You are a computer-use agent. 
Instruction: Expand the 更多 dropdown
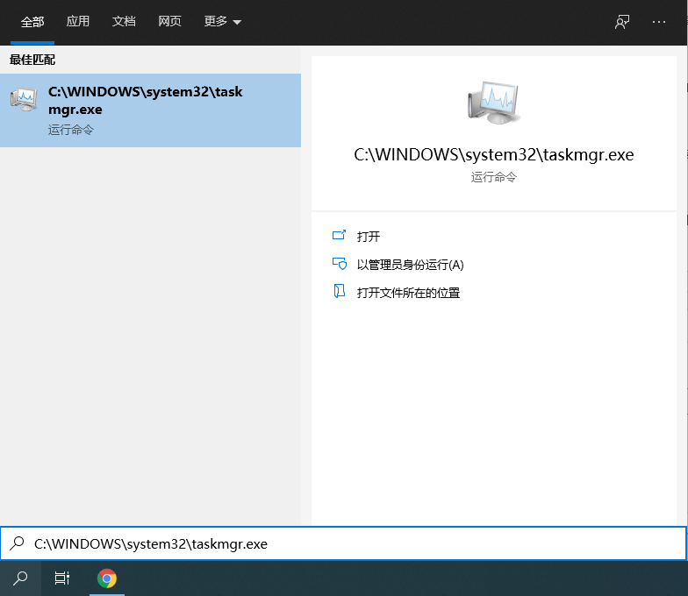[223, 21]
